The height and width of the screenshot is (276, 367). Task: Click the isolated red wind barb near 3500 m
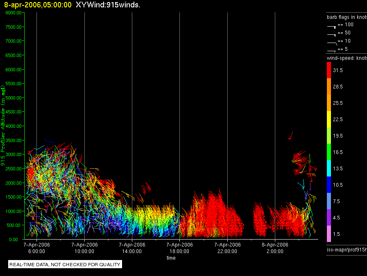pos(290,136)
